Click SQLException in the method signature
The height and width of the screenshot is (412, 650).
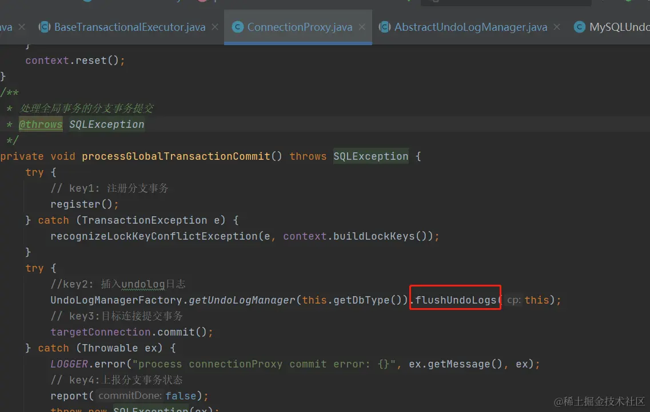370,156
